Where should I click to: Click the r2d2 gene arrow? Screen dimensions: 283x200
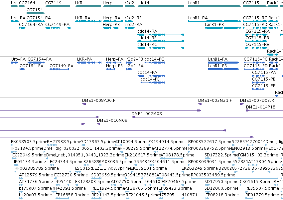coord(130,6)
